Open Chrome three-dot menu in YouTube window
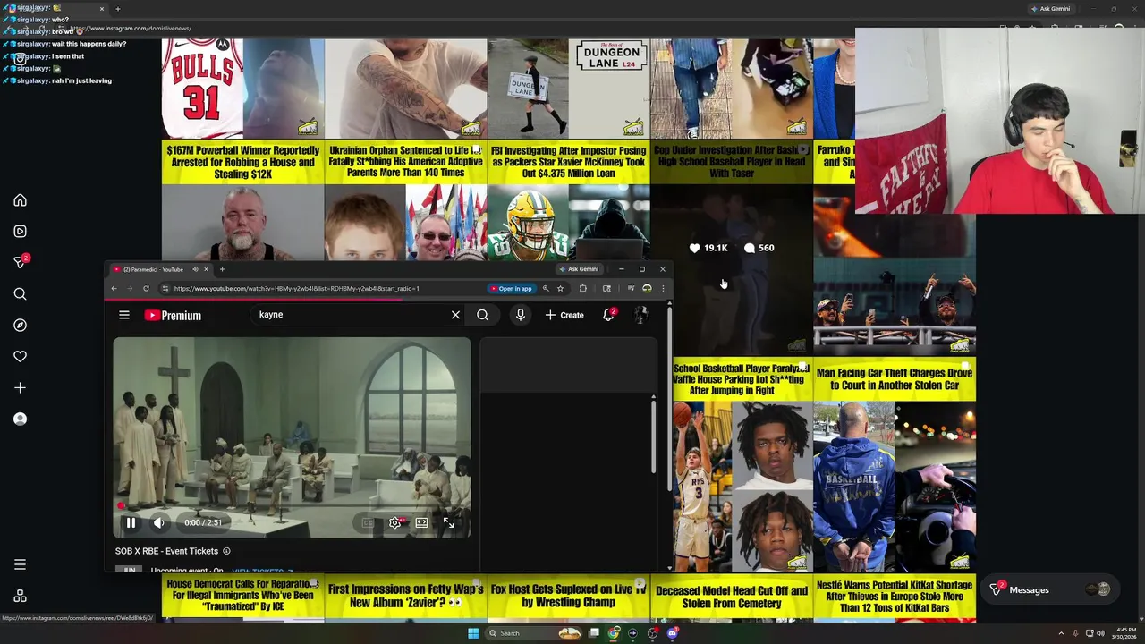This screenshot has height=644, width=1145. (x=663, y=288)
